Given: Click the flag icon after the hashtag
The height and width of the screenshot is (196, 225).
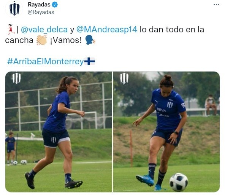Looking at the screenshot, I should point(90,61).
